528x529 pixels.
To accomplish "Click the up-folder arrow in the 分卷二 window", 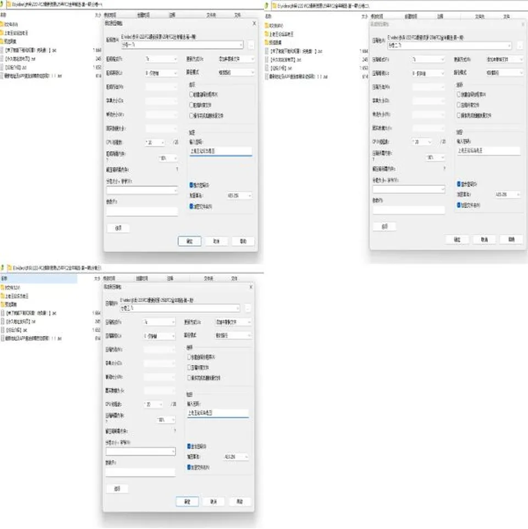I will click(267, 5).
